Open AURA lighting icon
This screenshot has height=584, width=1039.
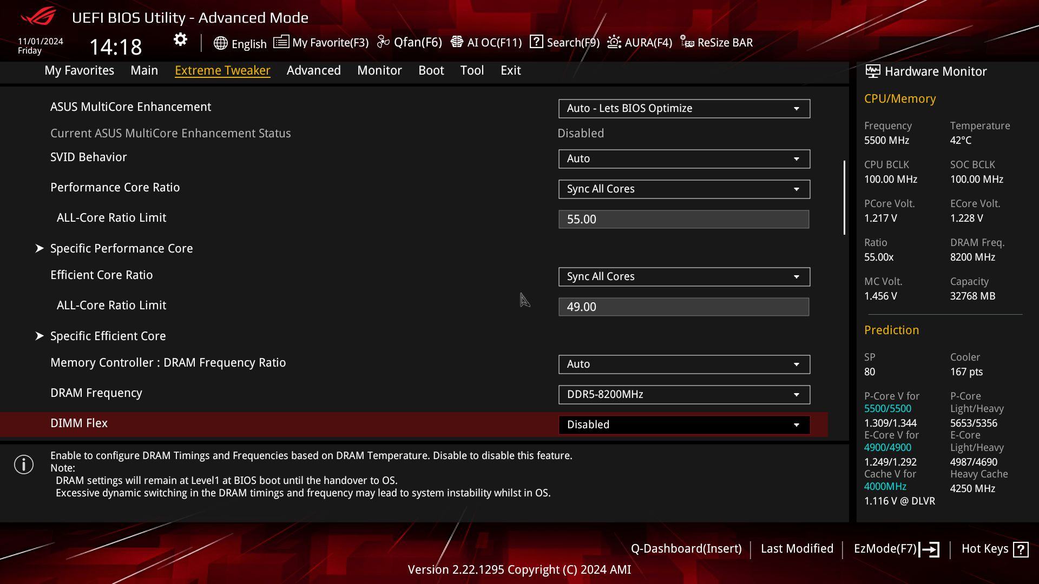tap(614, 42)
